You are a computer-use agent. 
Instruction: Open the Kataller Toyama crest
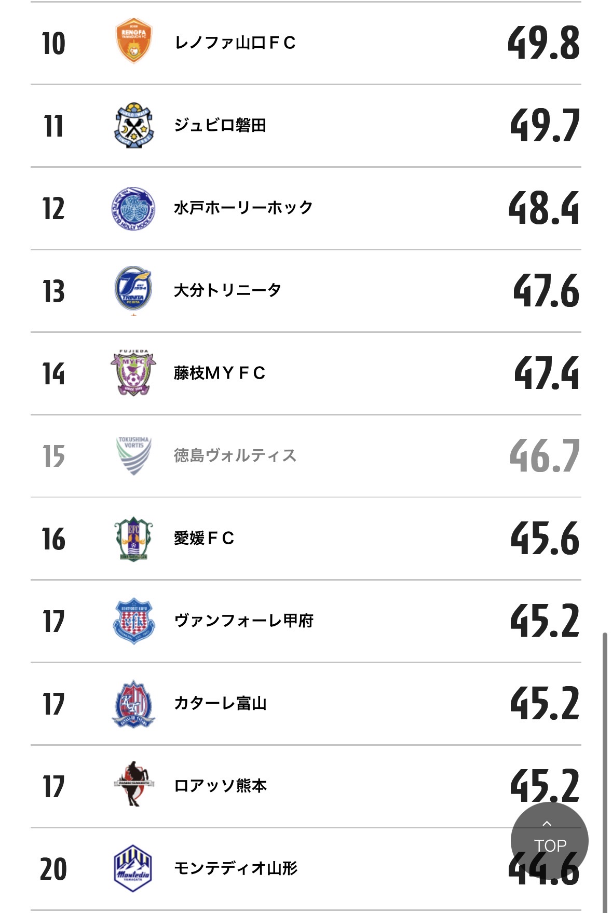coord(134,704)
